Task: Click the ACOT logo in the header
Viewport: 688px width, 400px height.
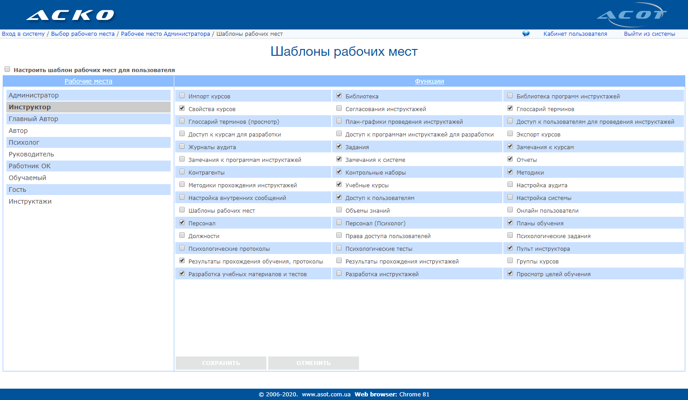Action: [x=632, y=15]
